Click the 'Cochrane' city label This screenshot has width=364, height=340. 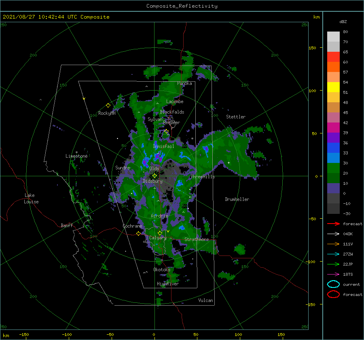coord(132,226)
